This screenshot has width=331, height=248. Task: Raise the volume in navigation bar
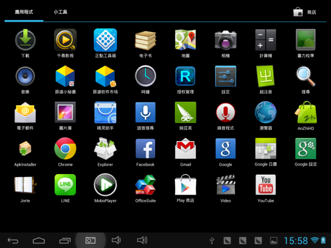point(142,240)
